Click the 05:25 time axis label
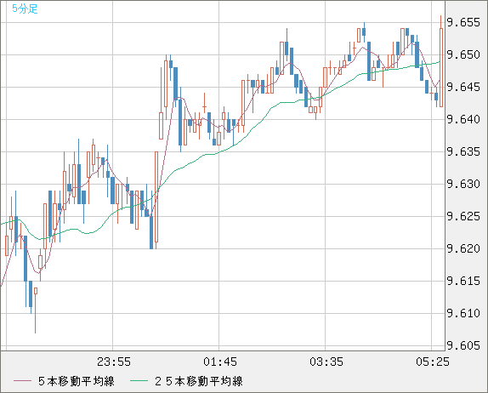This screenshot has height=393, width=488. coord(433,362)
